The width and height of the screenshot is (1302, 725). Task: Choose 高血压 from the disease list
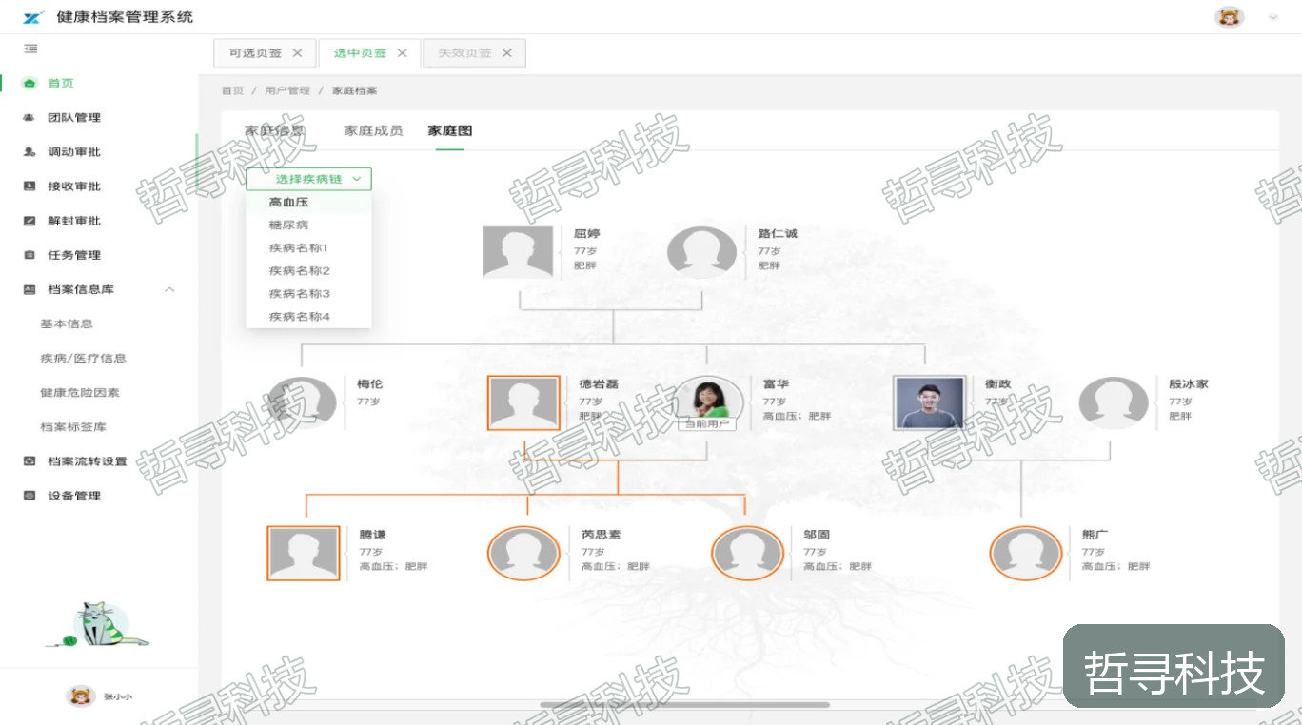pos(308,202)
